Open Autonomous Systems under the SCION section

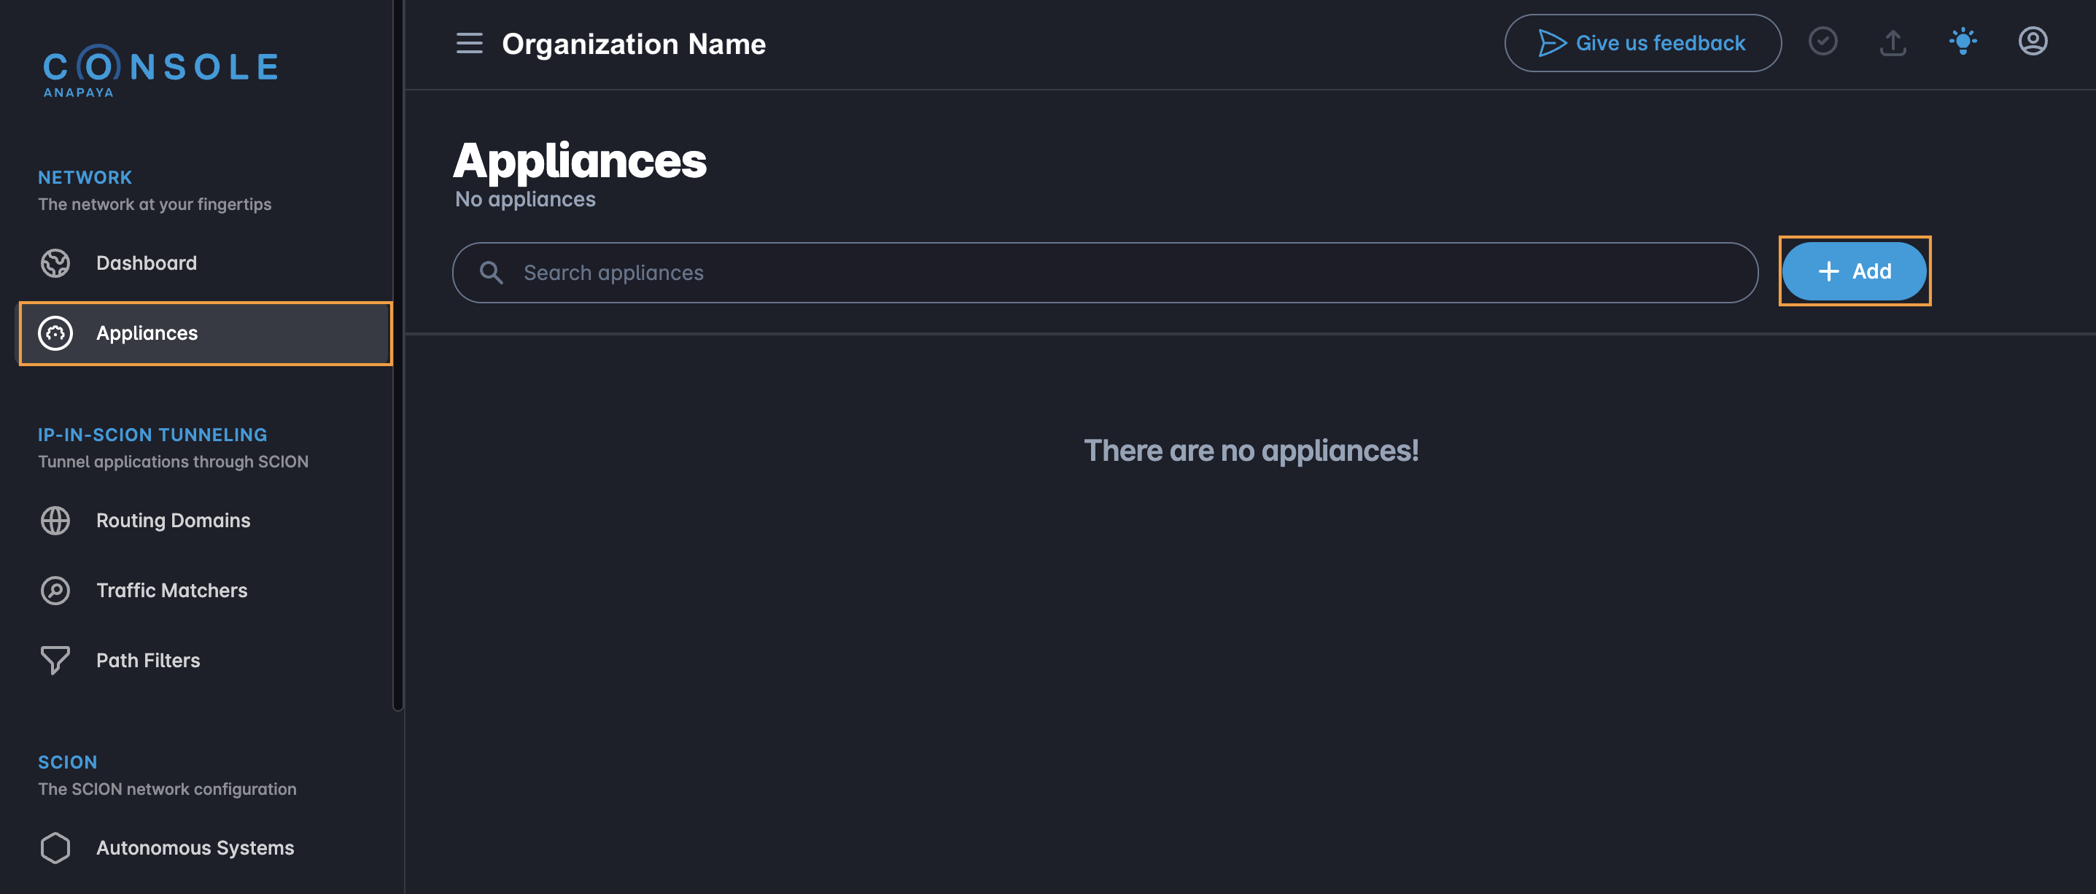pyautogui.click(x=195, y=847)
